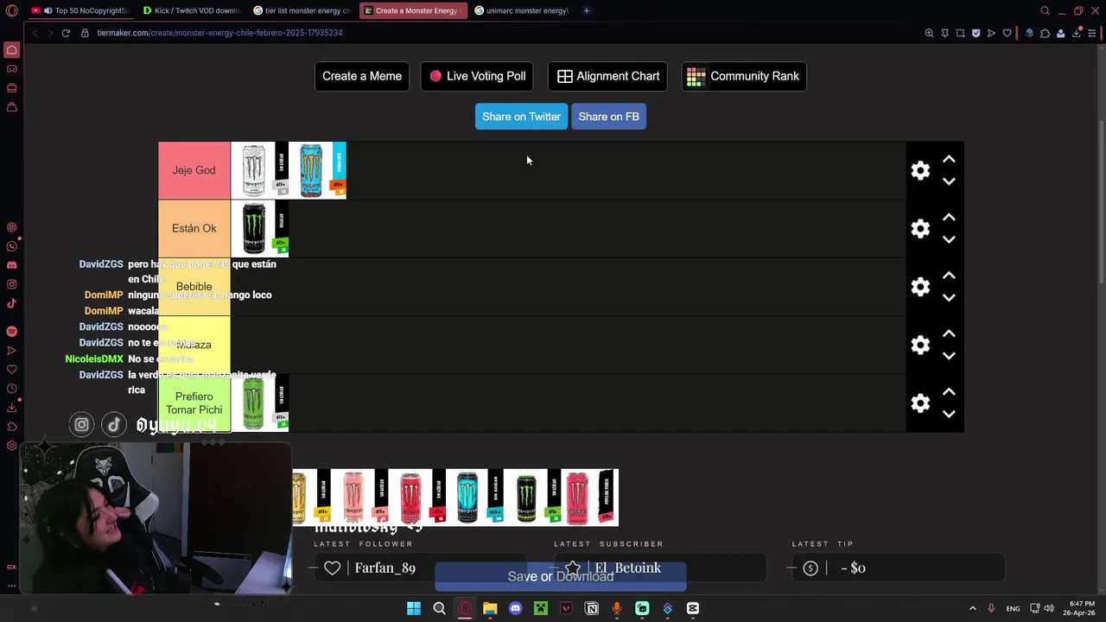Screen dimensions: 1106x622
Task: Click Create a Meme button
Action: (x=362, y=76)
